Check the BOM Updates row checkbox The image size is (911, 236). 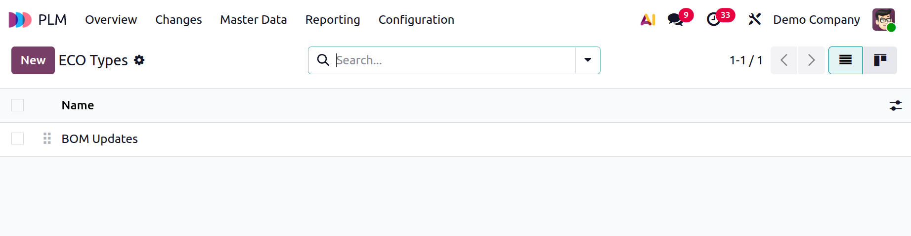[17, 139]
